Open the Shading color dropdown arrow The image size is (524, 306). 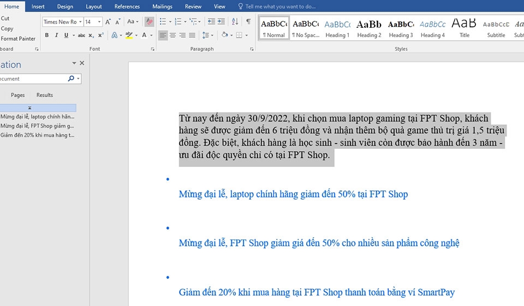(x=231, y=35)
